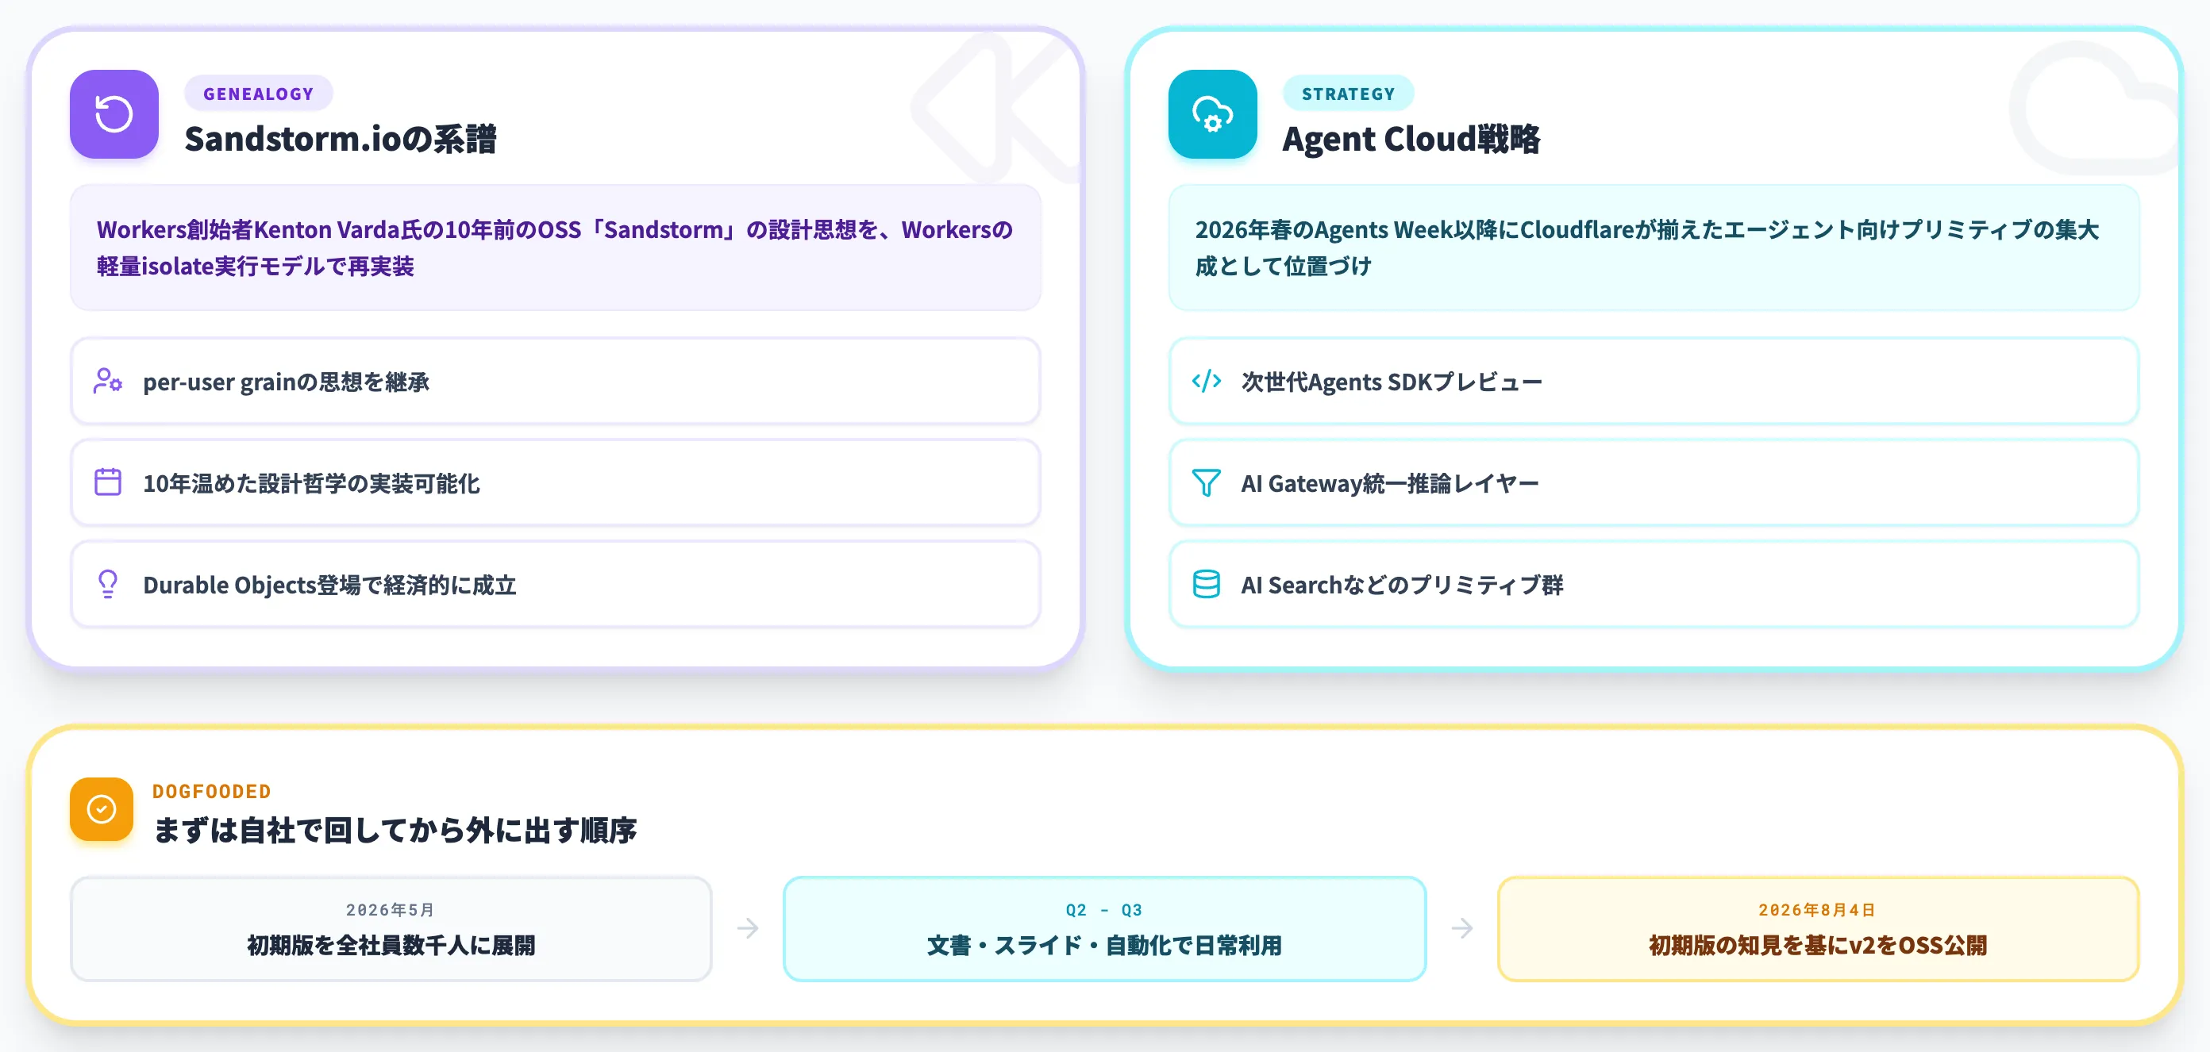Click the purple rotate-back Genealogy icon
Viewport: 2210px width, 1052px height.
114,114
